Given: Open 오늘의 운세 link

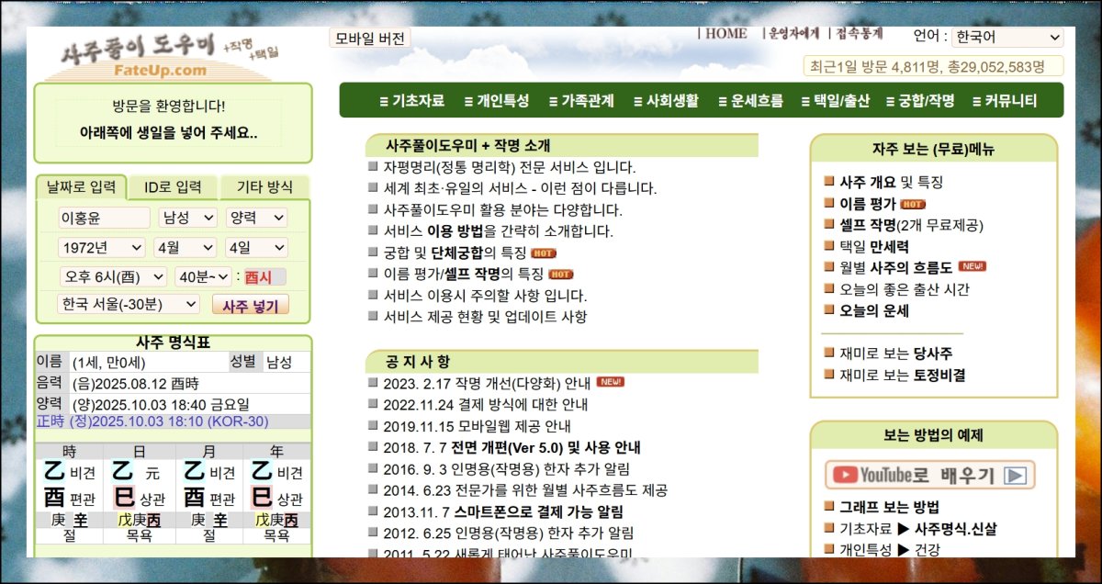Looking at the screenshot, I should pos(874,310).
